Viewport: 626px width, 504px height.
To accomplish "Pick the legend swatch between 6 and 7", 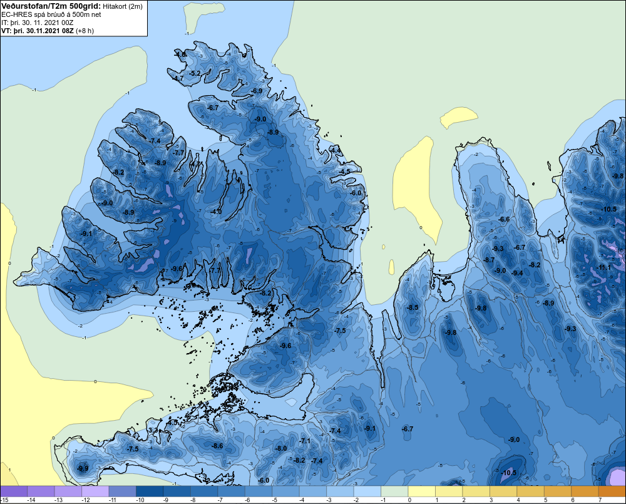I will 585,491.
